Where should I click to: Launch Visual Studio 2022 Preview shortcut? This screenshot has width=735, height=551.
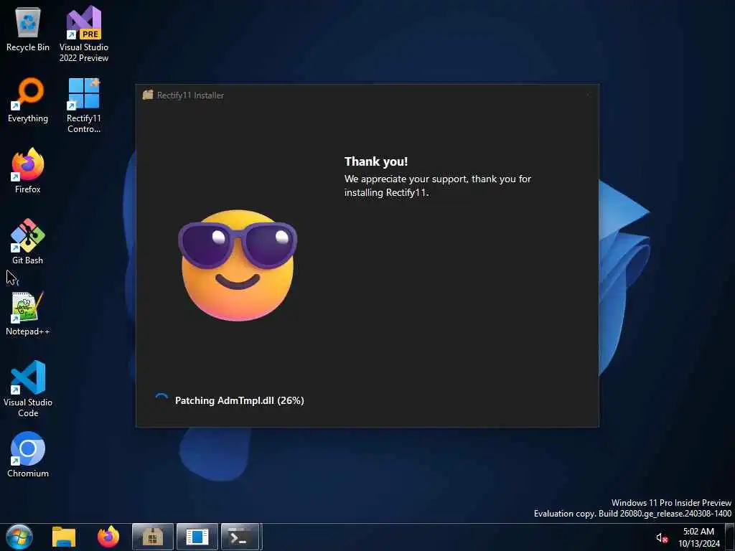[84, 34]
